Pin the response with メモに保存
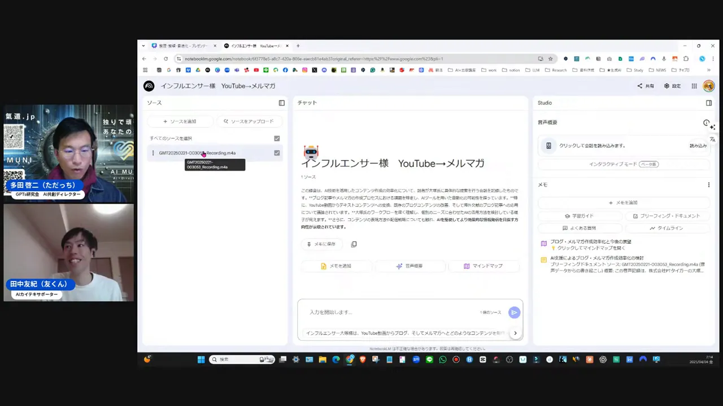 (321, 244)
